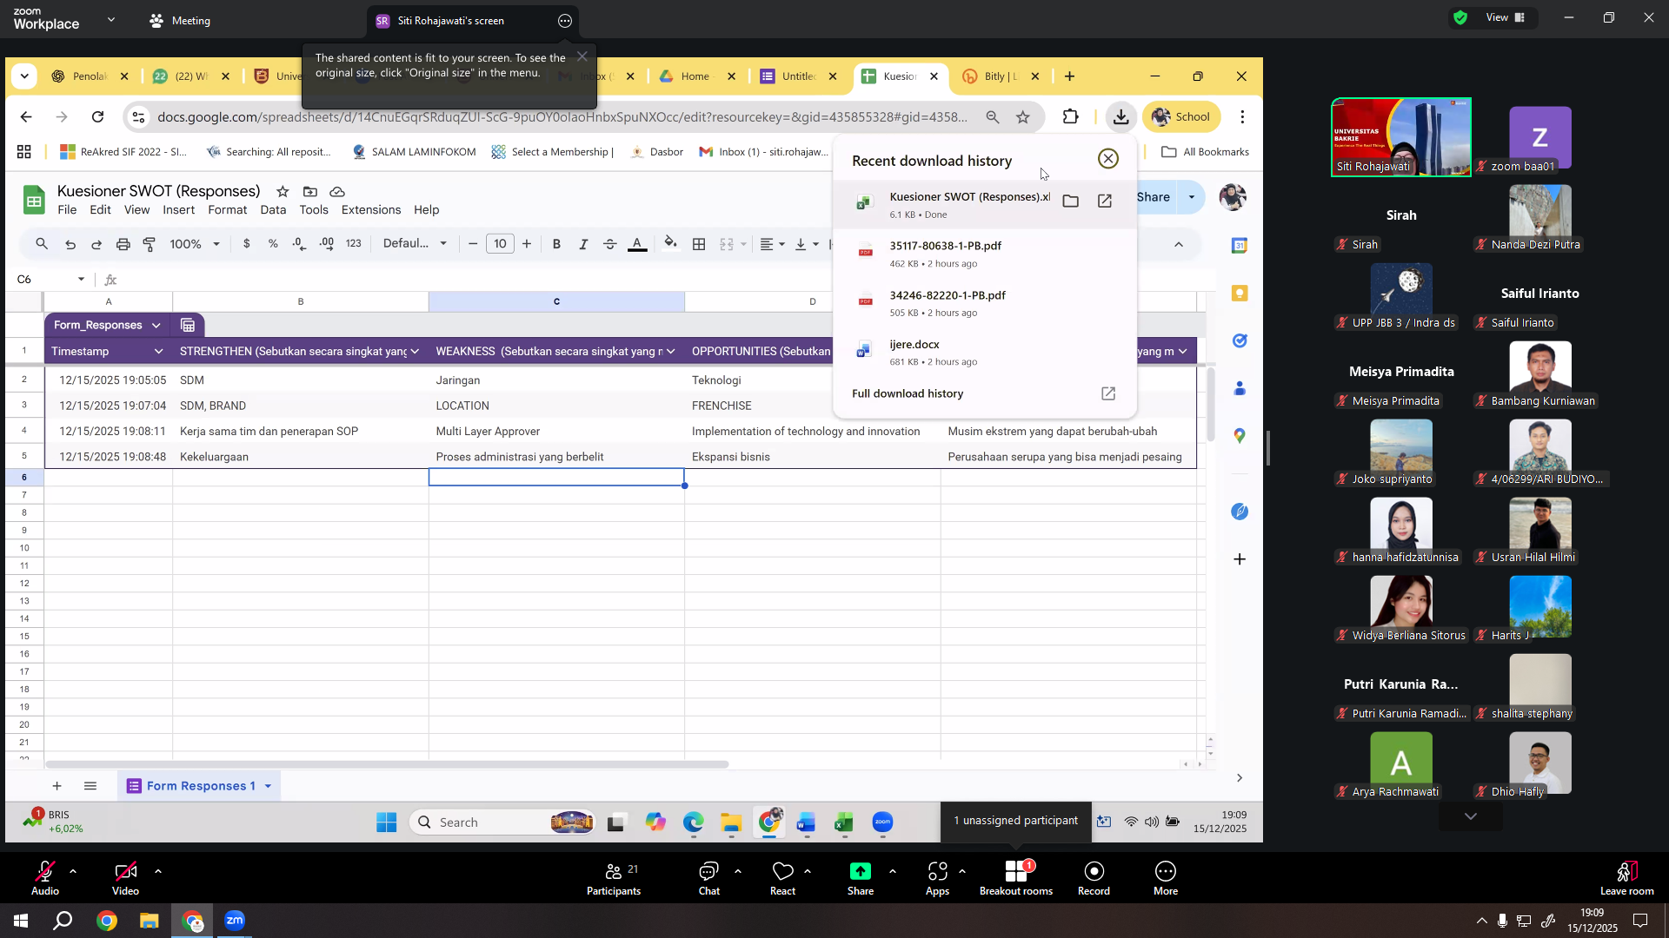Expand video options arrow

[x=158, y=870]
